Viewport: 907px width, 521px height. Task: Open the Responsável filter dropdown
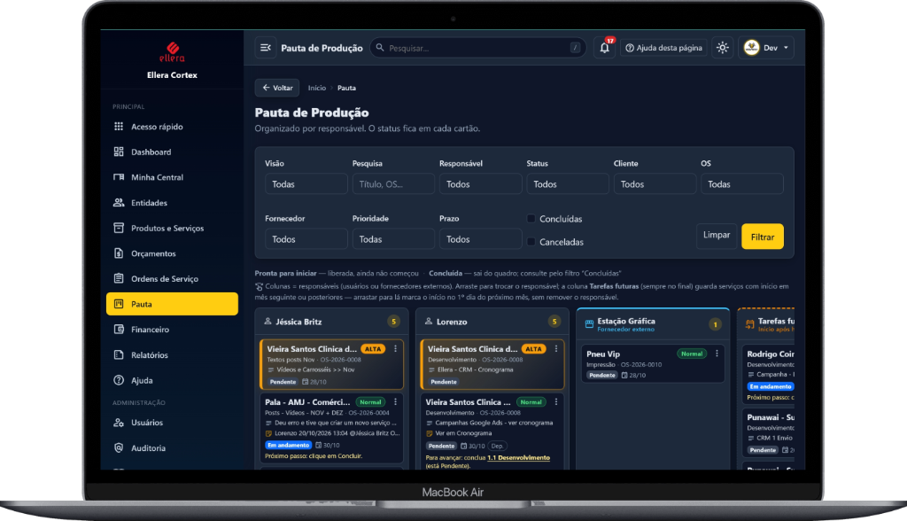point(480,184)
